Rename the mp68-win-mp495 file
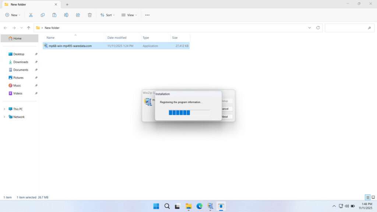The image size is (377, 212). [x=66, y=15]
